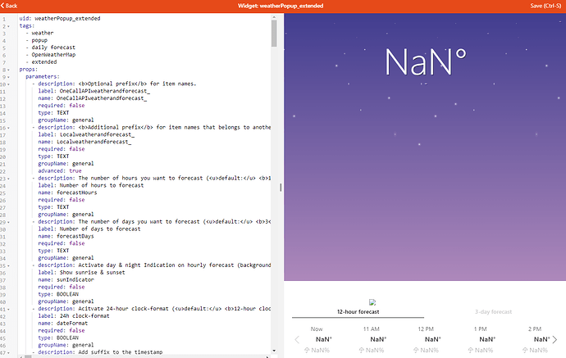Click 'name: Localweatherandforecast_' line

(x=84, y=142)
